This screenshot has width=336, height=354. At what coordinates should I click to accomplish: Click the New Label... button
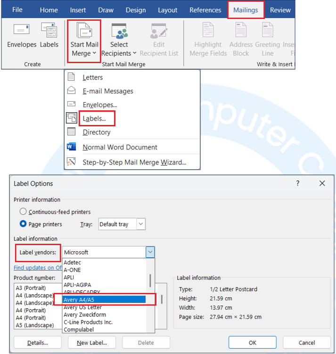92,343
